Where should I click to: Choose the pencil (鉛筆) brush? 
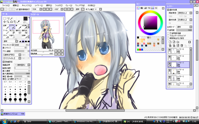(x=6, y=27)
